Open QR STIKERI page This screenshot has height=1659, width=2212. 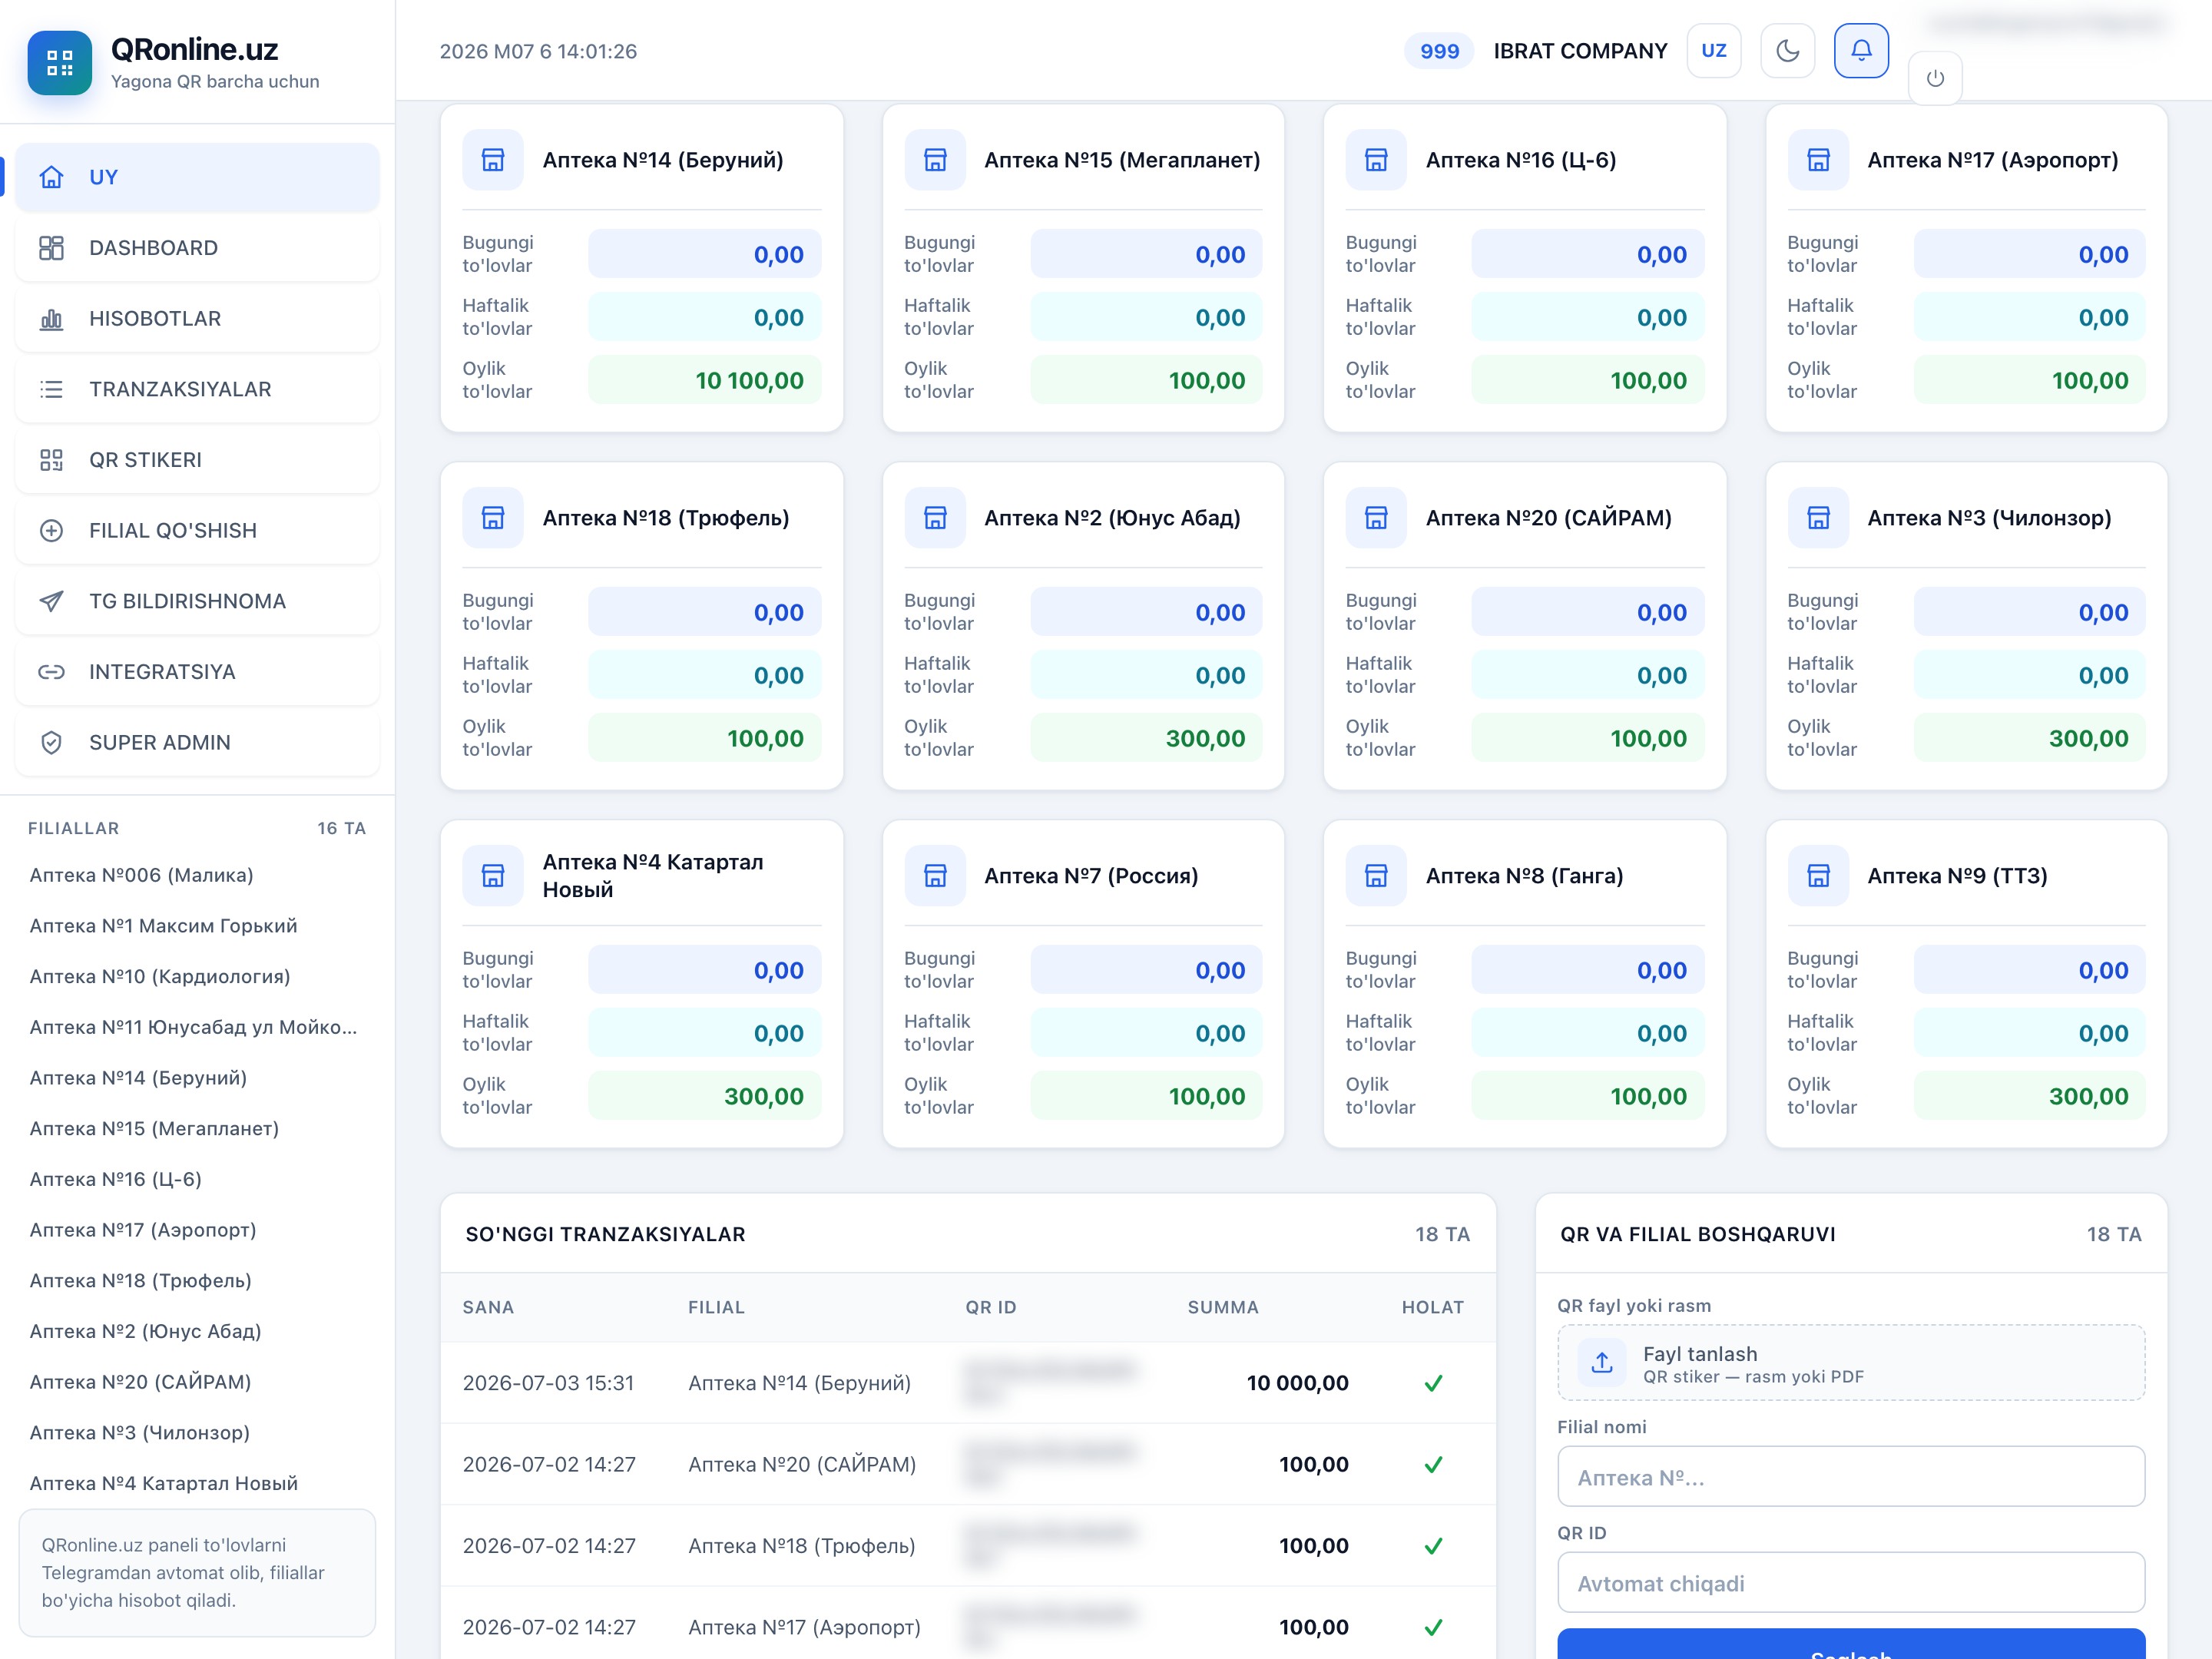(x=197, y=460)
